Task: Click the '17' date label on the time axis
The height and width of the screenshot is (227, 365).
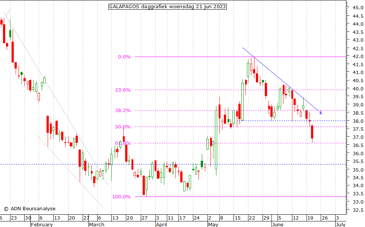Action: pyautogui.click(x=182, y=218)
